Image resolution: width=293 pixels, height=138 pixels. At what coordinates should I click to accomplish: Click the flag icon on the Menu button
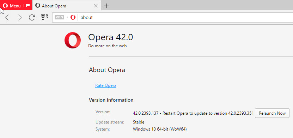28,6
